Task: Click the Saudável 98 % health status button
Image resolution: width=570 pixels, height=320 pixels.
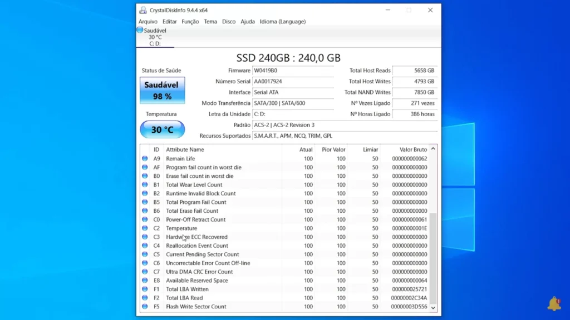Action: click(x=162, y=91)
